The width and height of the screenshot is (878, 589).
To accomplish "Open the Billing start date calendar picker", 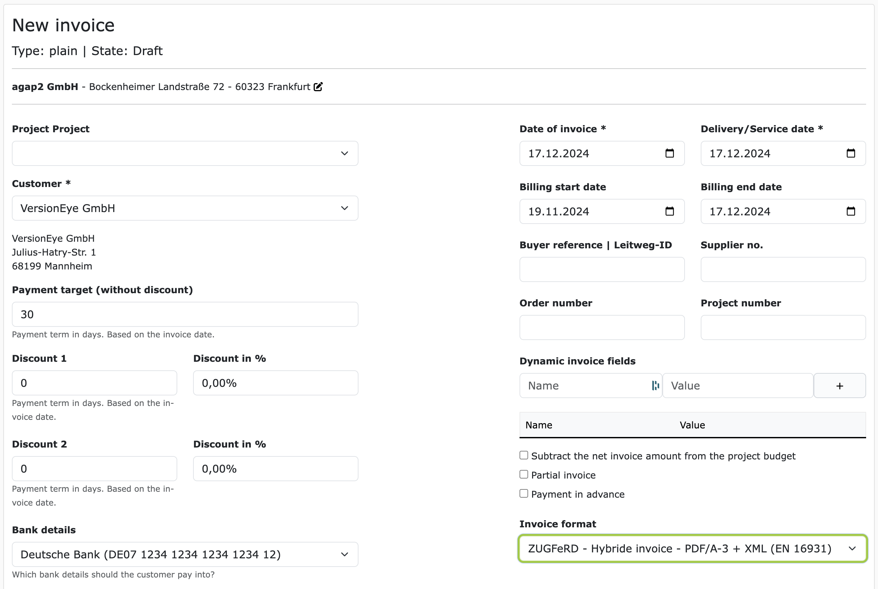I will point(669,211).
